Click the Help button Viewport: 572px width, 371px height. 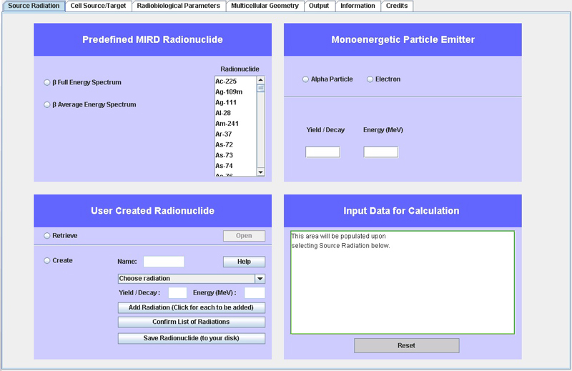[244, 262]
